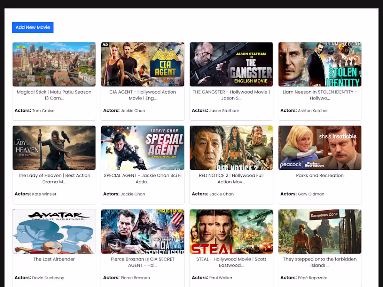Click the Pierce Brosnan CIA SECRET AGENT poster
383x287 pixels.
click(x=142, y=231)
